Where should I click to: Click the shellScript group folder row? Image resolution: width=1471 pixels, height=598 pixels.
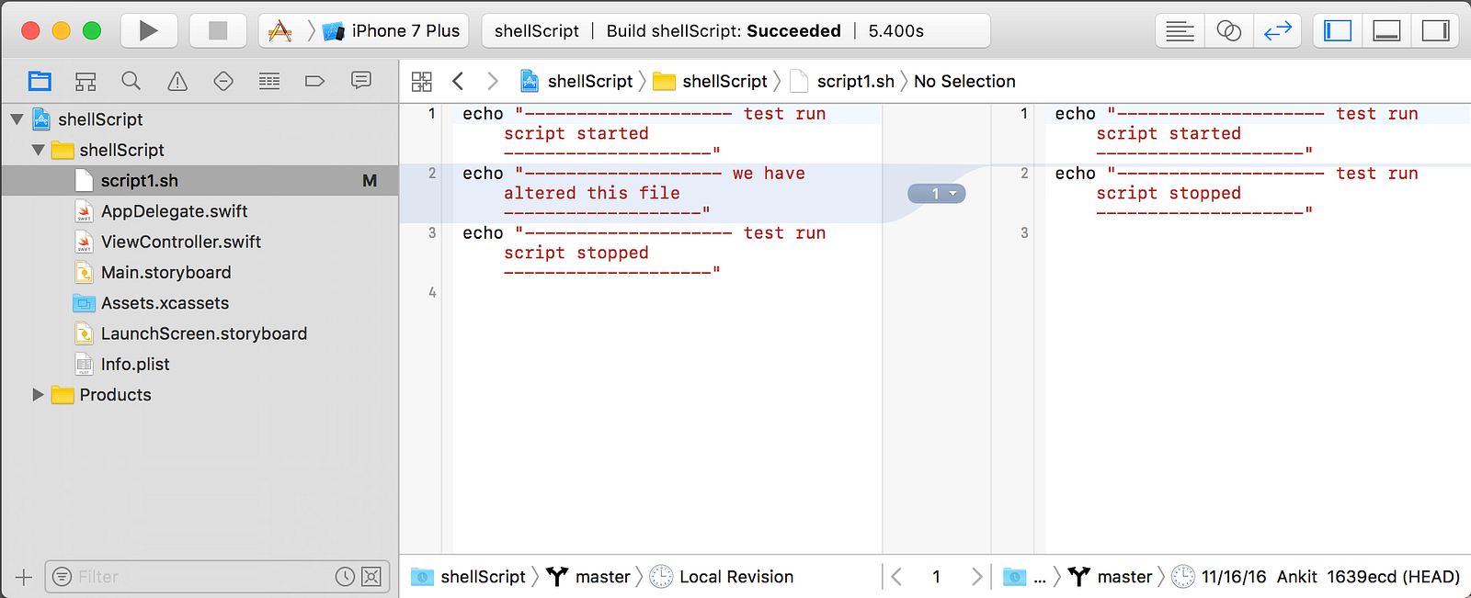point(200,150)
